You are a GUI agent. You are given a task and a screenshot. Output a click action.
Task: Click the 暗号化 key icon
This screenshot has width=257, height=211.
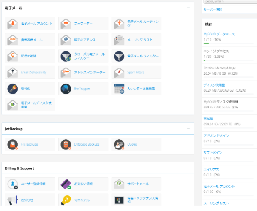(x=13, y=89)
